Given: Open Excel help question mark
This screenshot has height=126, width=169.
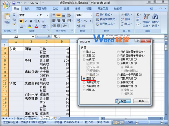Looking at the screenshot, I should pos(152,8).
